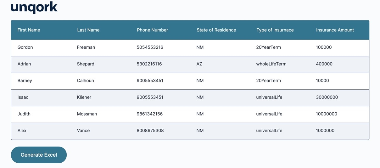This screenshot has height=168, width=380.
Task: Click the Phone Number column header
Action: pos(152,30)
